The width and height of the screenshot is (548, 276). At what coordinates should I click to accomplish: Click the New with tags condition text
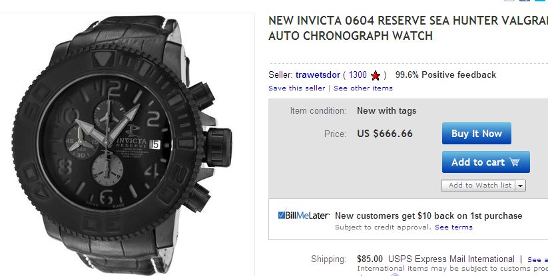pos(386,110)
